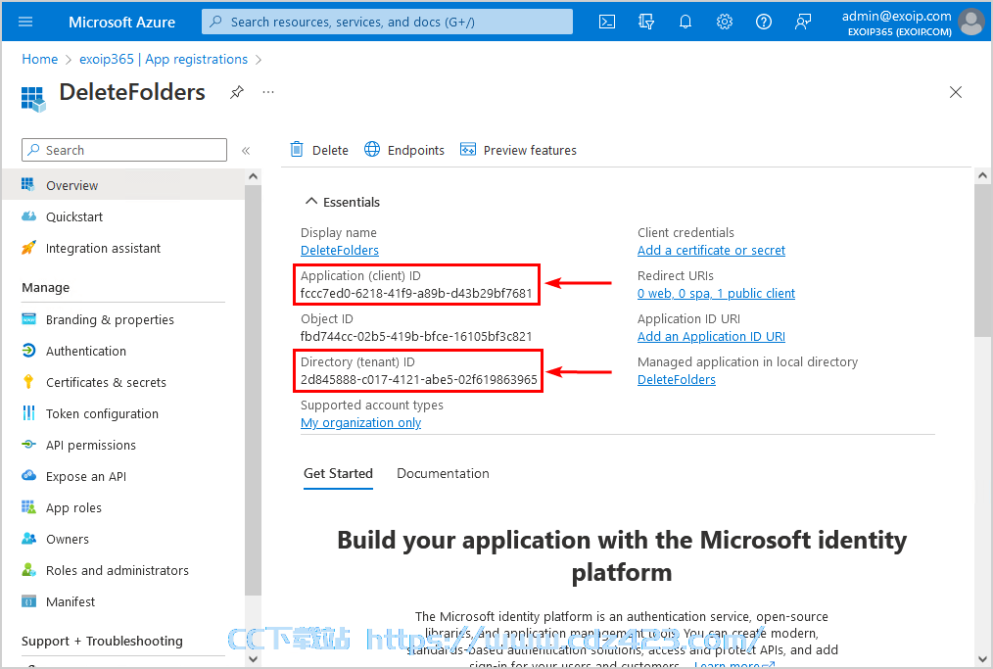Viewport: 993px width, 669px height.
Task: Select the Directory tenant ID value
Action: tap(418, 379)
